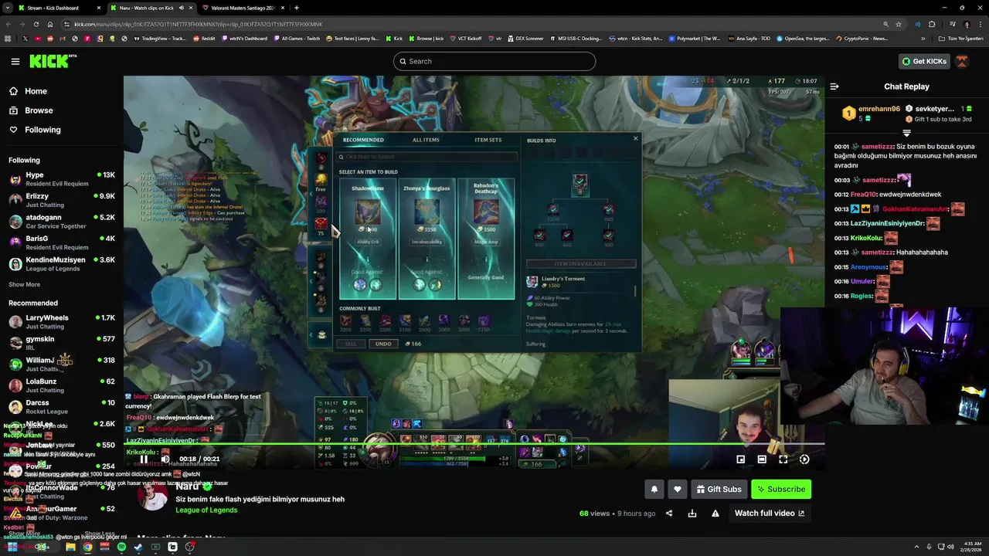
Task: Go to Kick homepage logo
Action: (51, 61)
